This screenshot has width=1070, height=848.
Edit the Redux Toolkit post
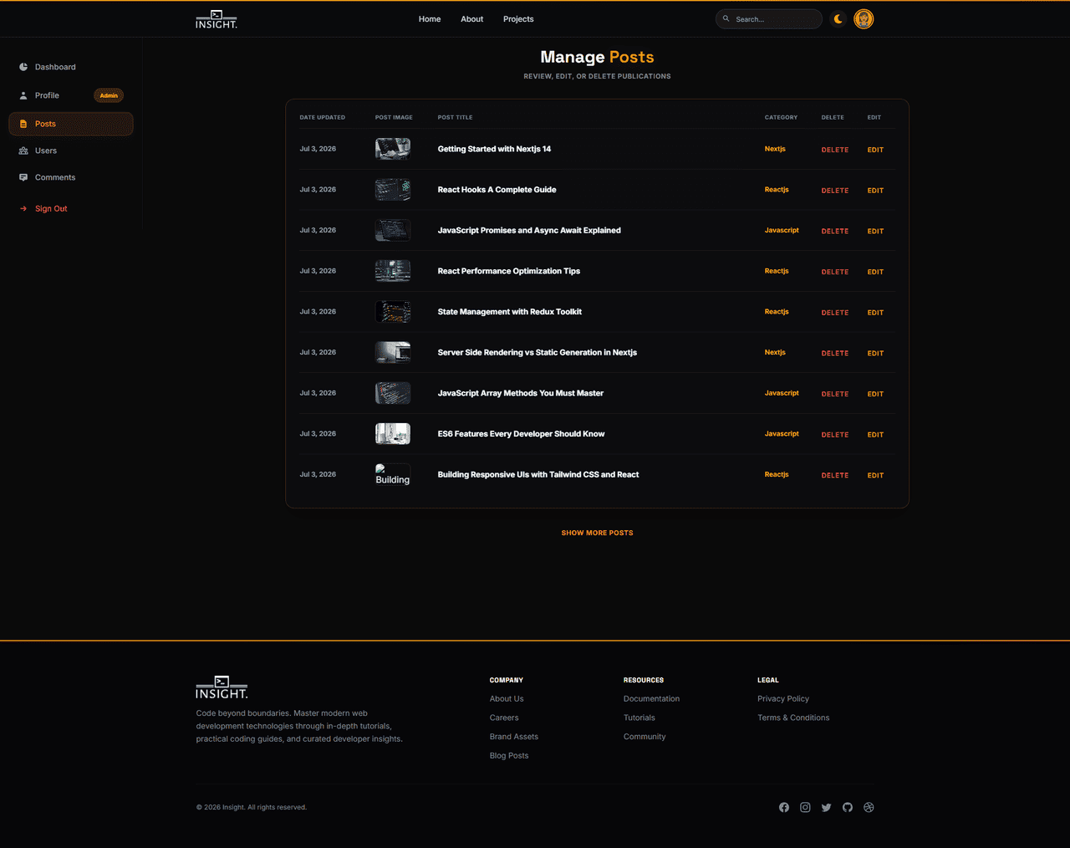[x=875, y=313]
